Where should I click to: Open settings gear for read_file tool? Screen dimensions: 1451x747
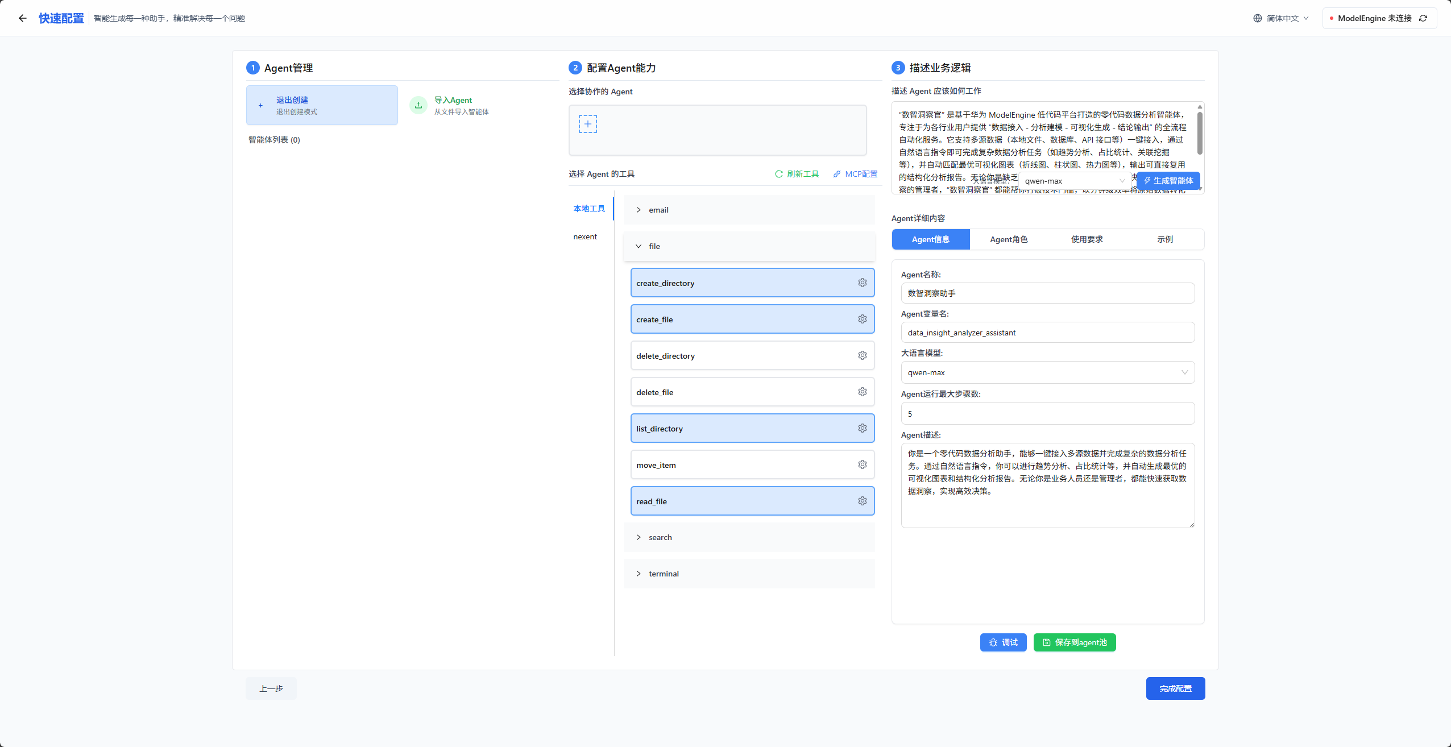862,501
